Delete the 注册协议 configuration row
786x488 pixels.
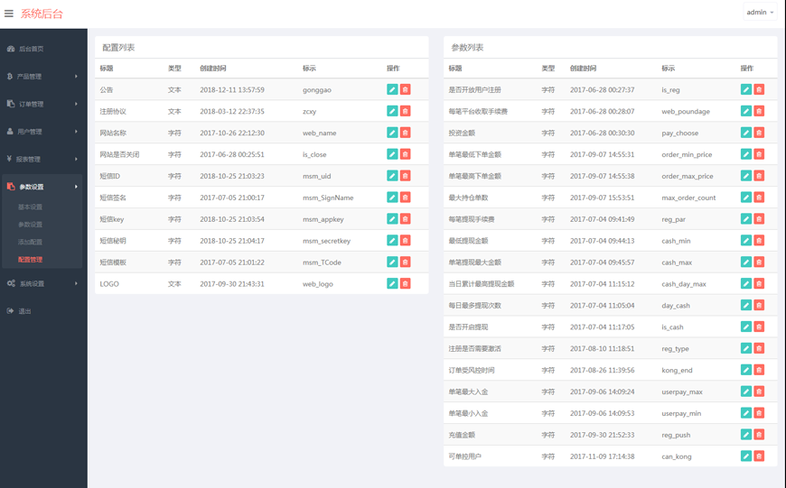(x=406, y=111)
